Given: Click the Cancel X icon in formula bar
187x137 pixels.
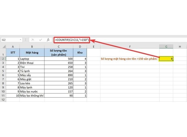Looking at the screenshot, I should (x=33, y=40).
